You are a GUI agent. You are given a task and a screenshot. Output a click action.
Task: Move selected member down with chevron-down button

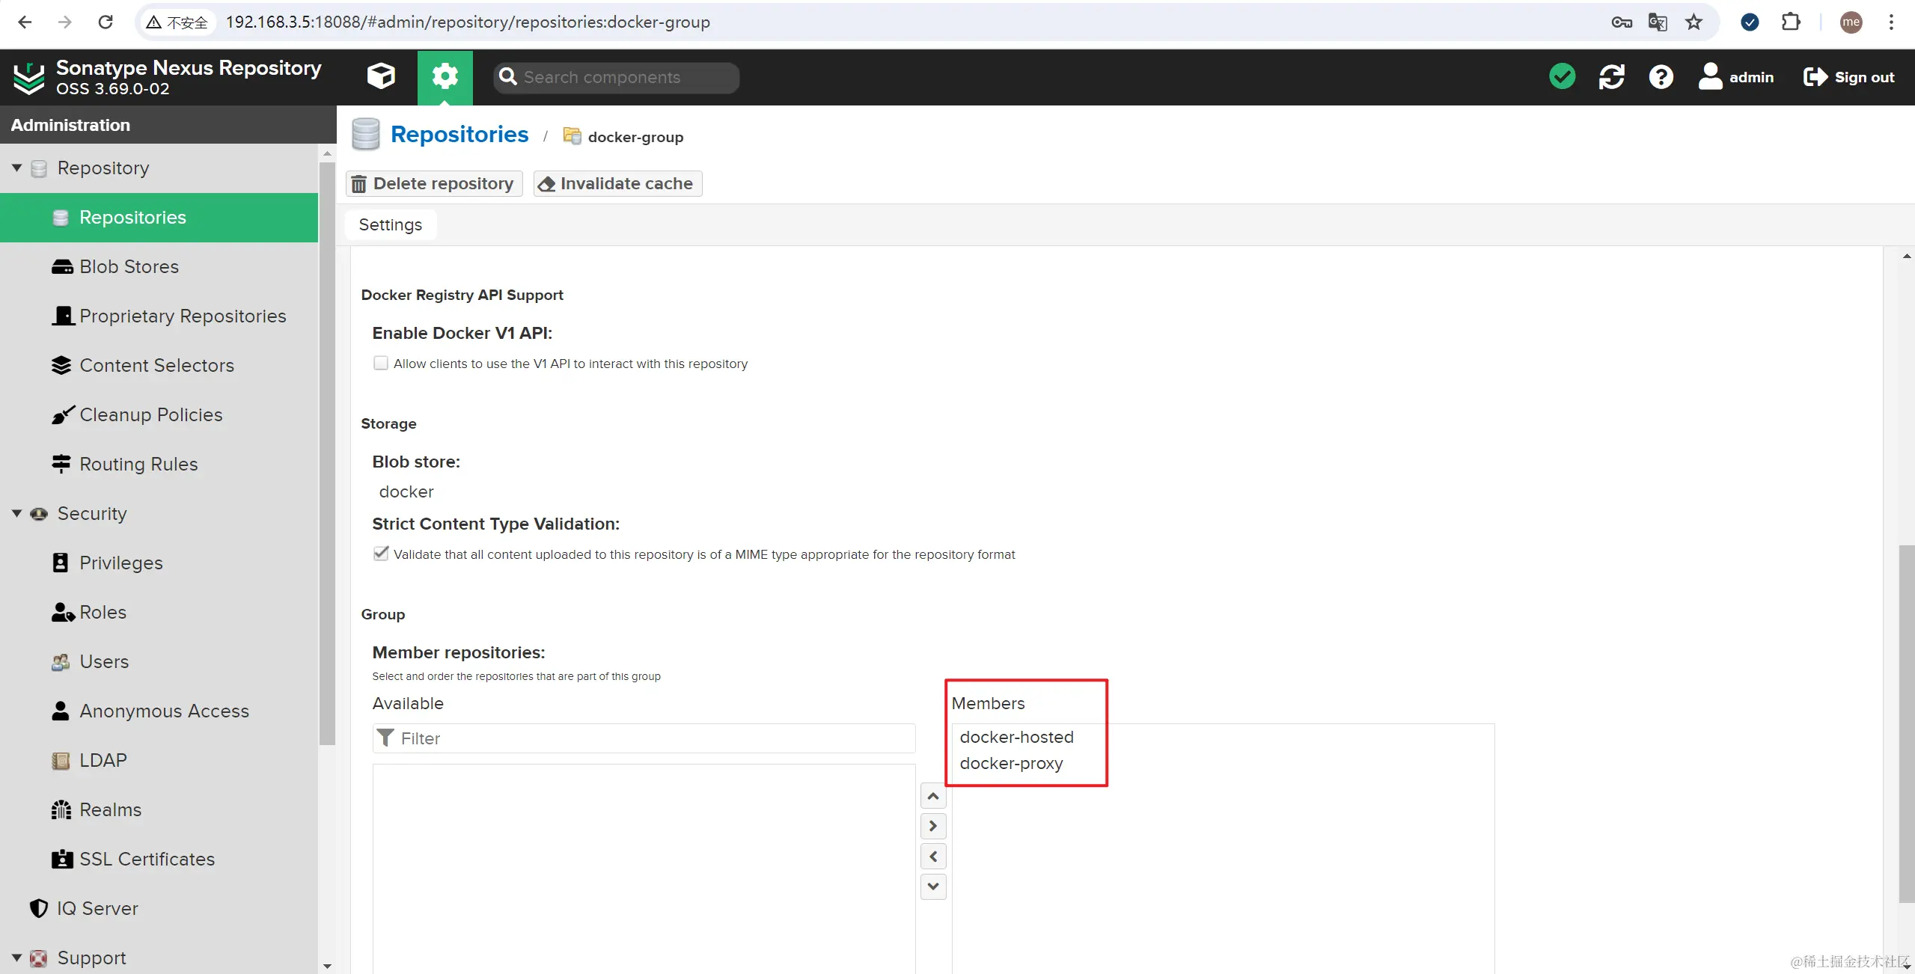click(932, 886)
